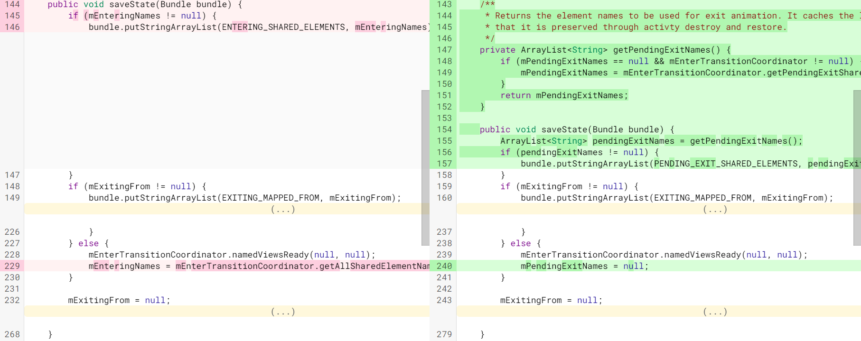Viewport: 861px width, 341px height.
Task: Click the added 'mPendingExitNames = null;' line
Action: tap(584, 266)
